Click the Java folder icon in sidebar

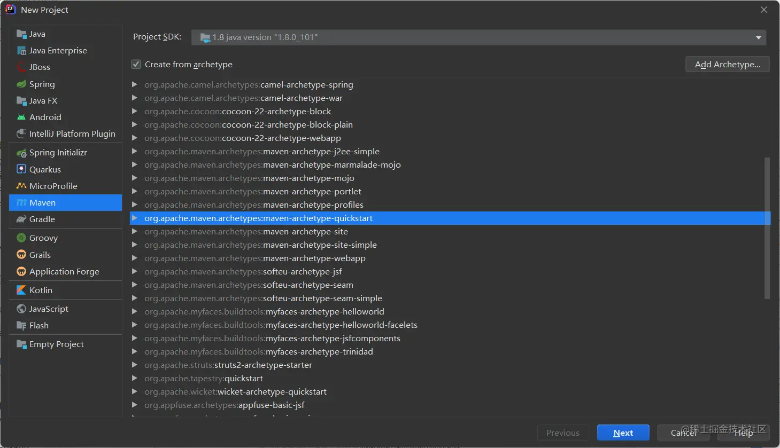(21, 34)
